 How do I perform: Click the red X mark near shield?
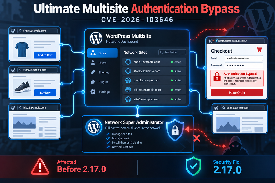tap(197, 138)
